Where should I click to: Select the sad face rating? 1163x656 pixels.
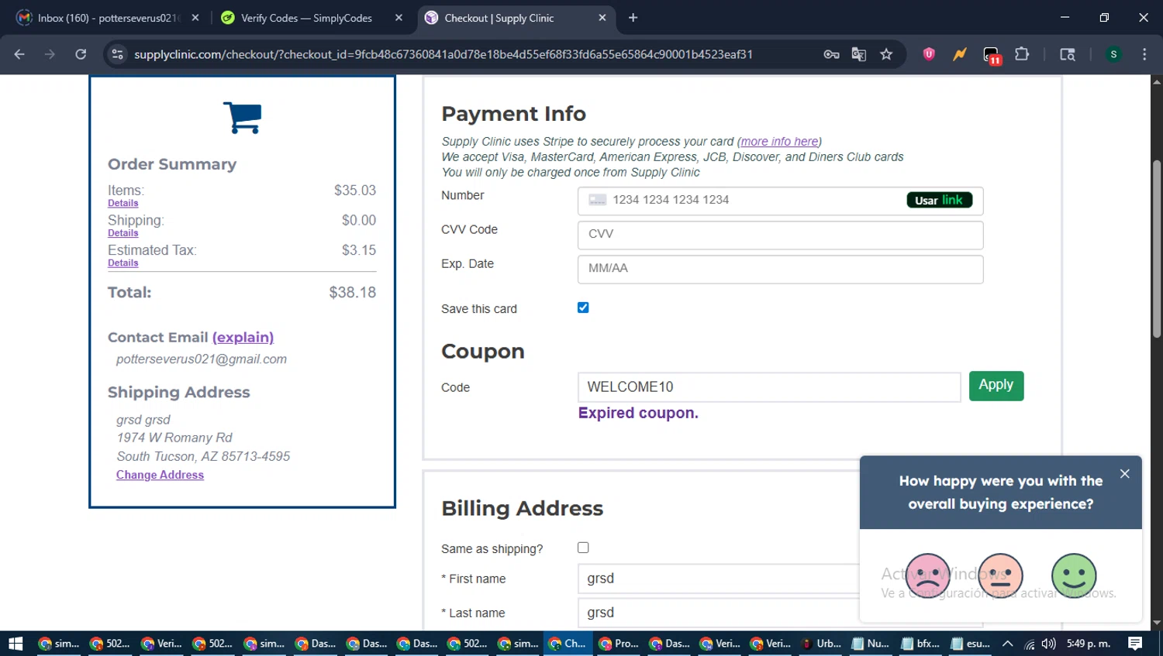tap(928, 575)
